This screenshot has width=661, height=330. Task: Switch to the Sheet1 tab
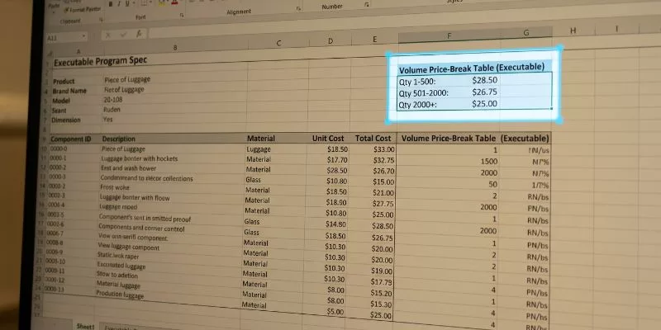click(85, 326)
